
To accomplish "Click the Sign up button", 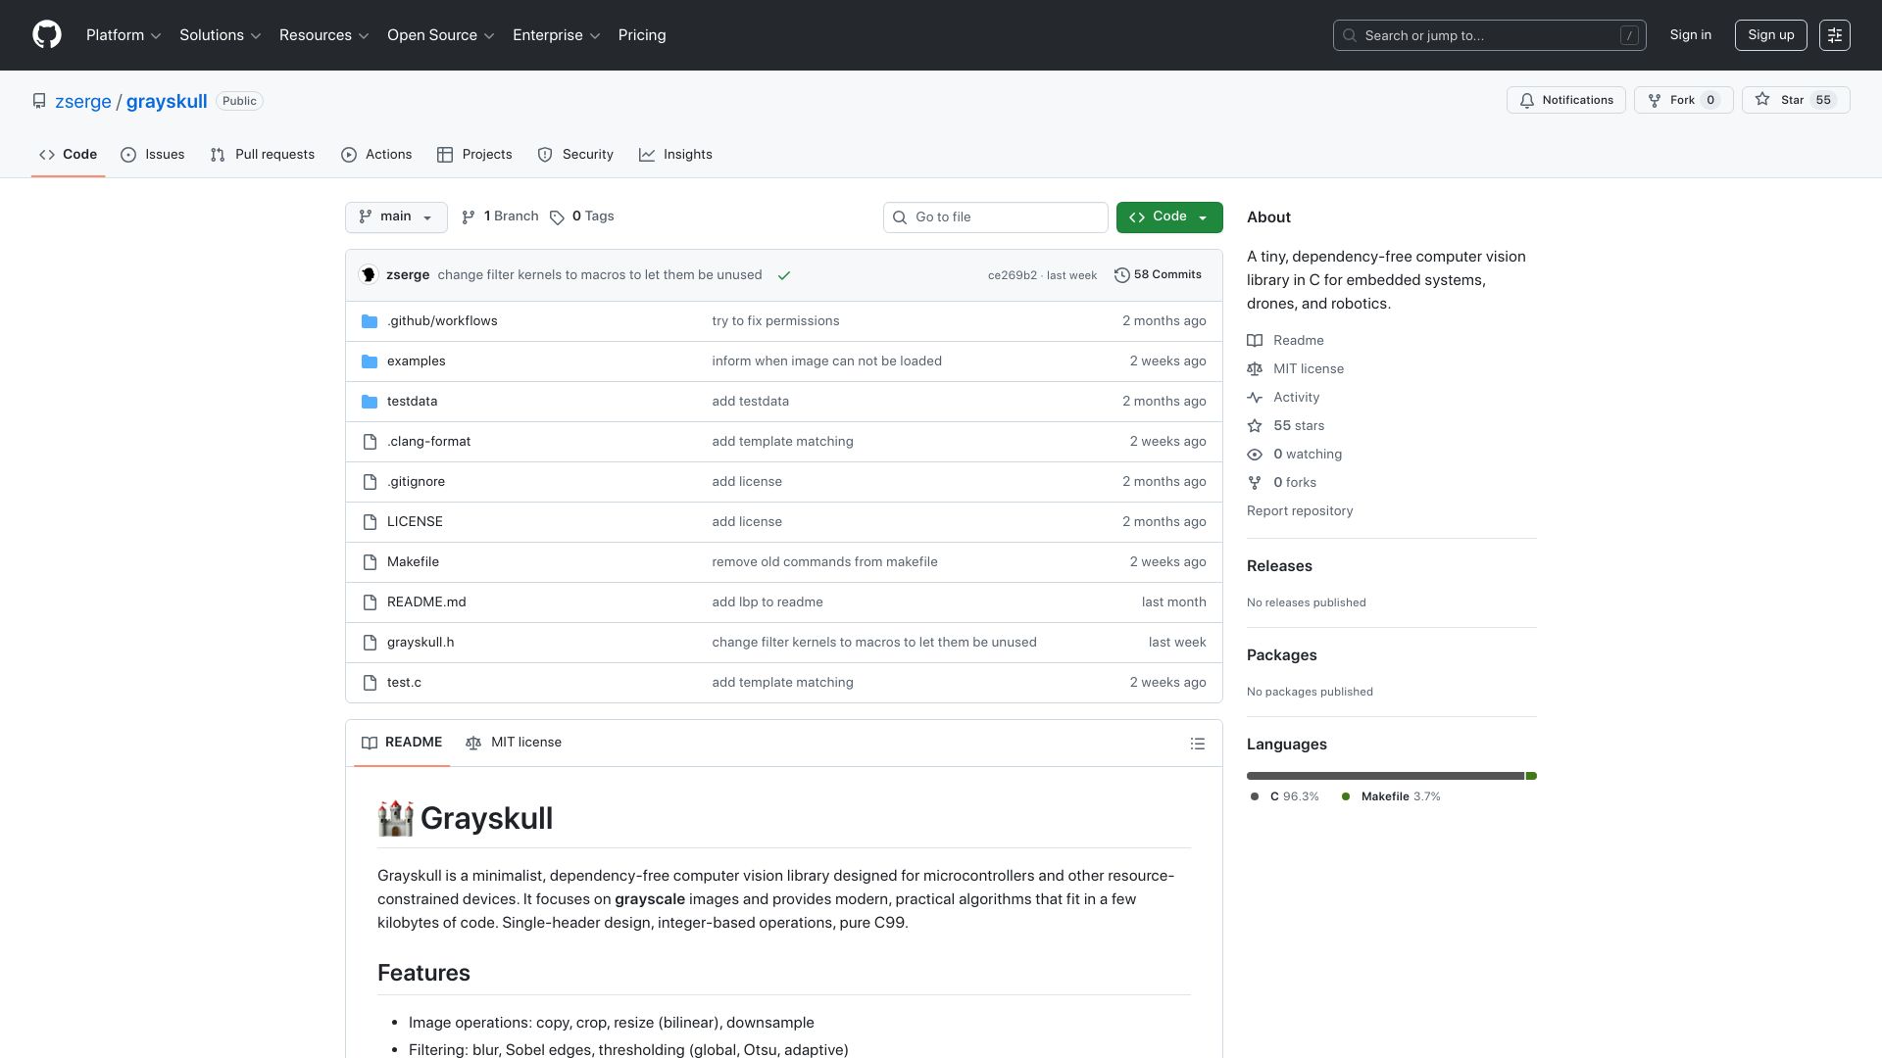I will pyautogui.click(x=1770, y=35).
